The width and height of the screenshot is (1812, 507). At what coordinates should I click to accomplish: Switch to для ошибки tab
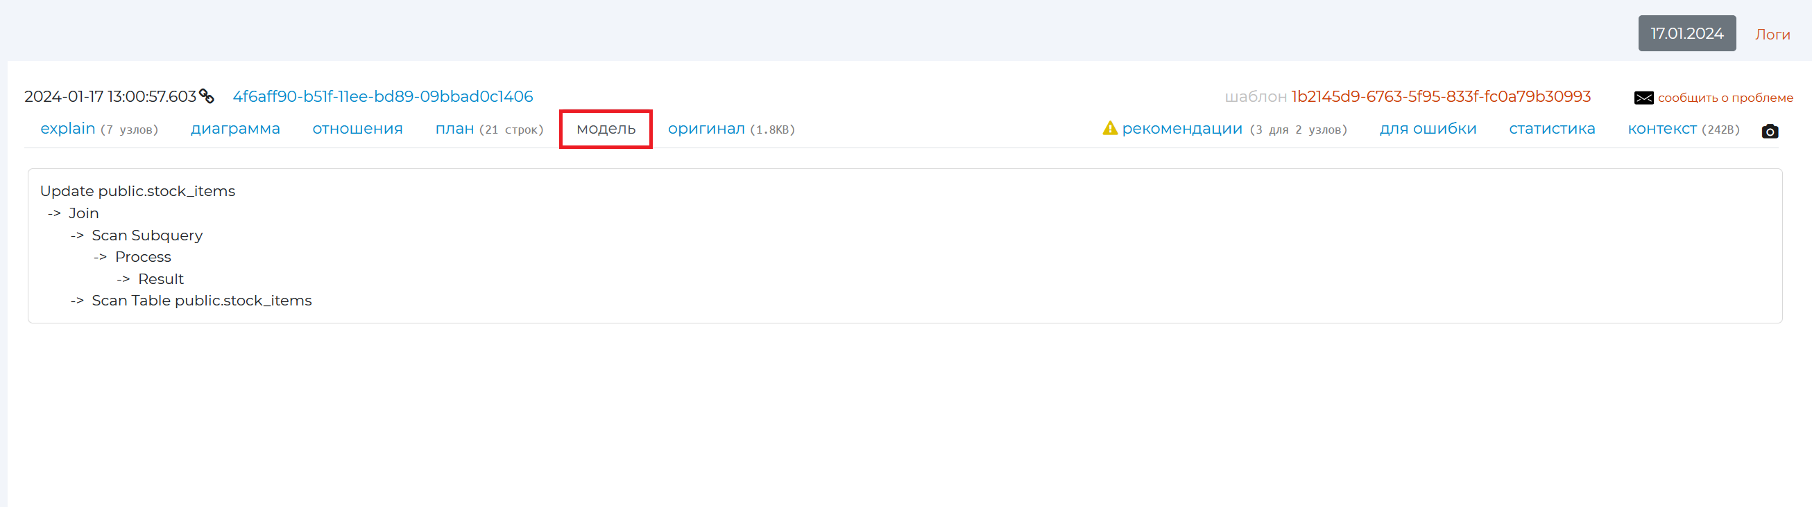1427,129
